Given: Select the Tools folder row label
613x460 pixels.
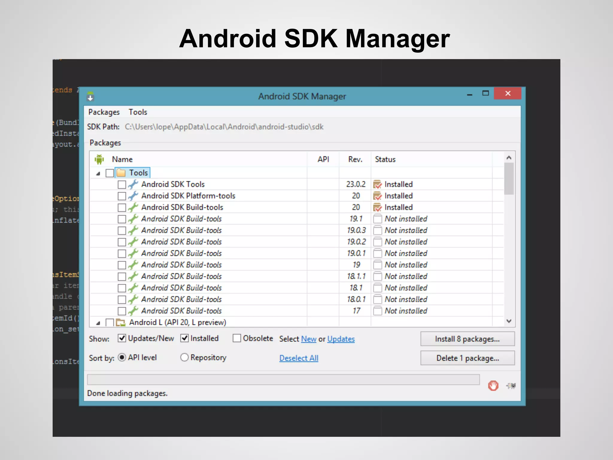Looking at the screenshot, I should (x=138, y=173).
